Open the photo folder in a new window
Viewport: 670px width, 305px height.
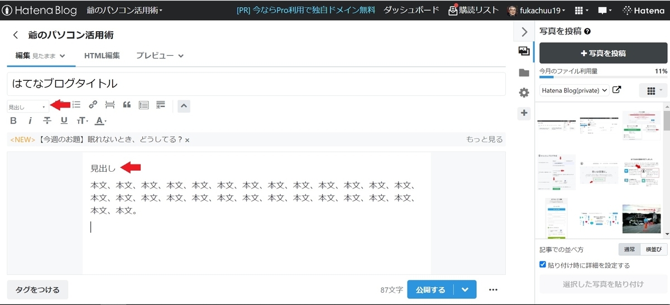point(616,90)
